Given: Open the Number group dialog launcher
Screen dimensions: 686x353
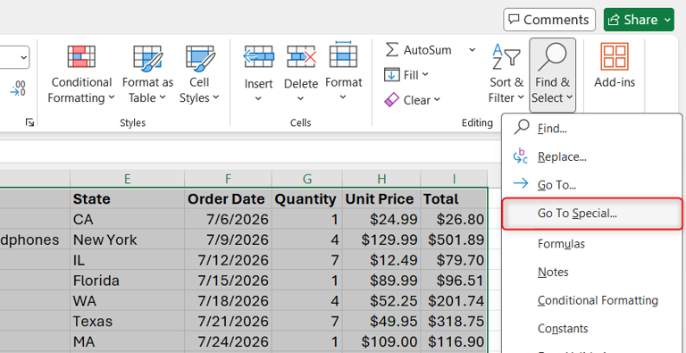Looking at the screenshot, I should pyautogui.click(x=29, y=122).
